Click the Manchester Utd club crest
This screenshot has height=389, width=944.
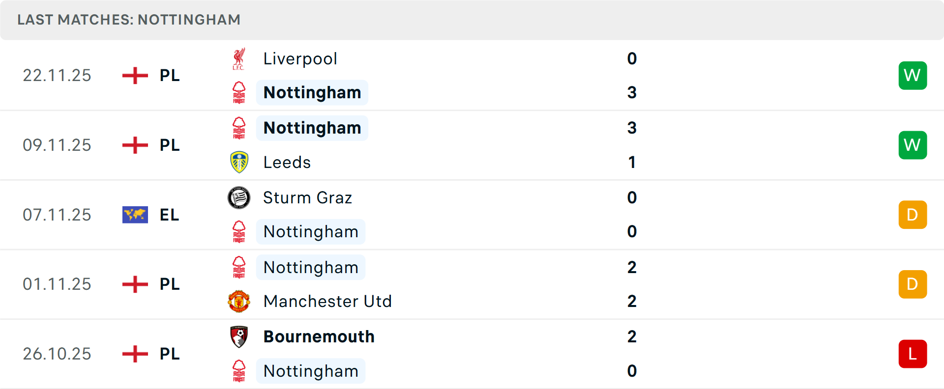239,301
